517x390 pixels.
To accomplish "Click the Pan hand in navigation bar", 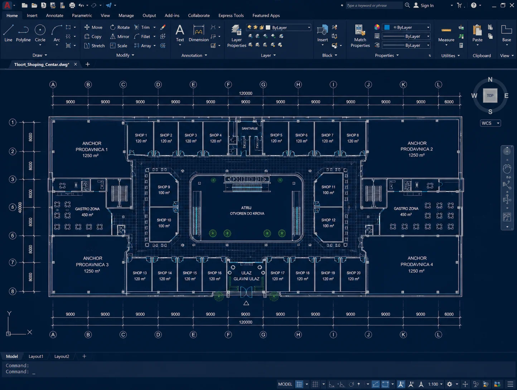I will coord(507,168).
